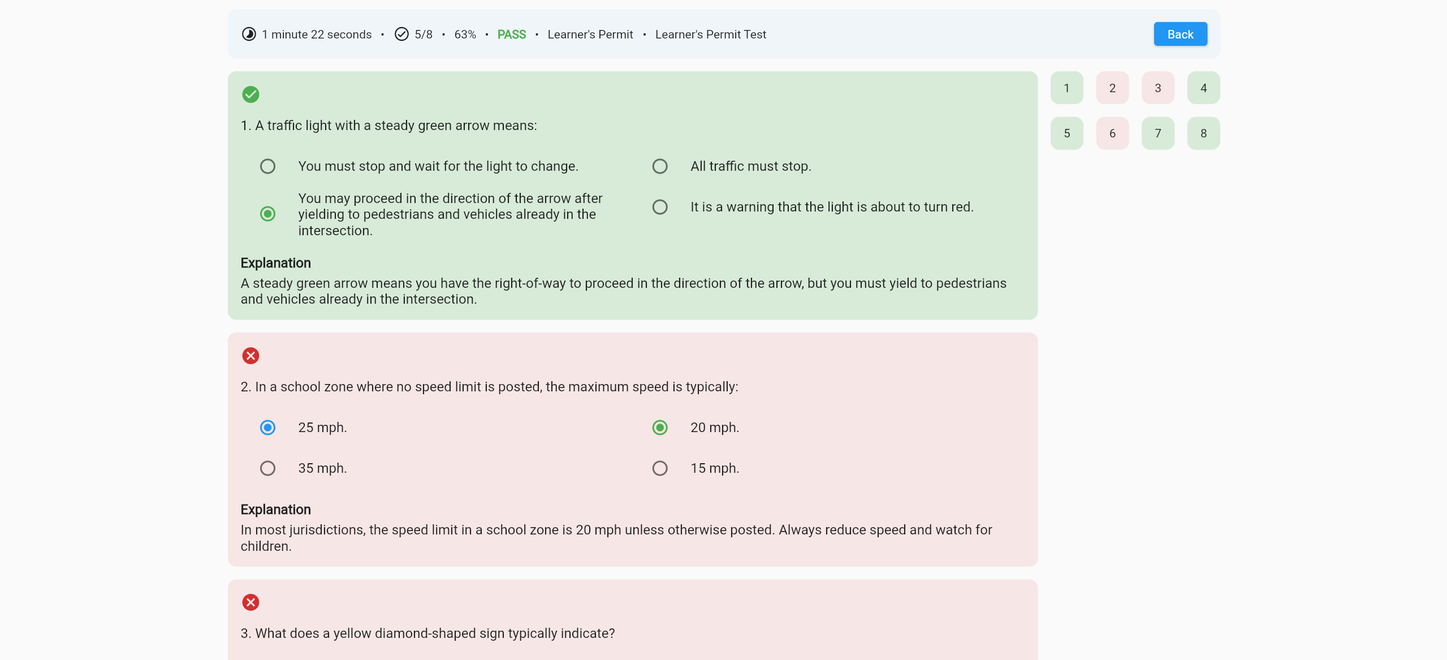Click question 3 red incorrect X icon
The height and width of the screenshot is (660, 1447).
[250, 602]
